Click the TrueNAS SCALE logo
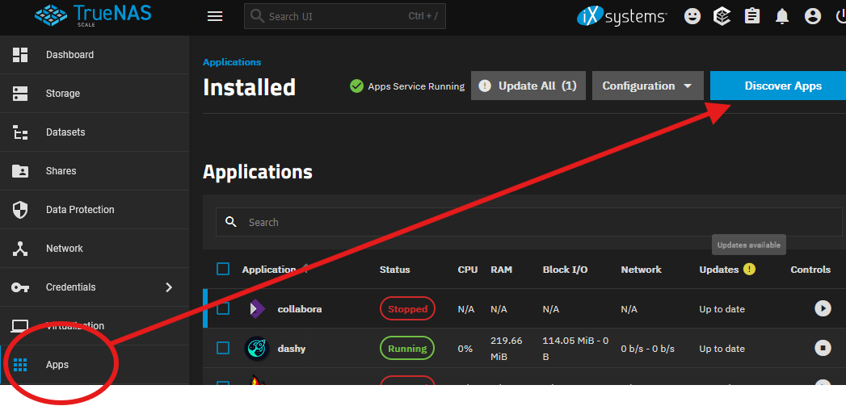The height and width of the screenshot is (406, 846). (93, 15)
